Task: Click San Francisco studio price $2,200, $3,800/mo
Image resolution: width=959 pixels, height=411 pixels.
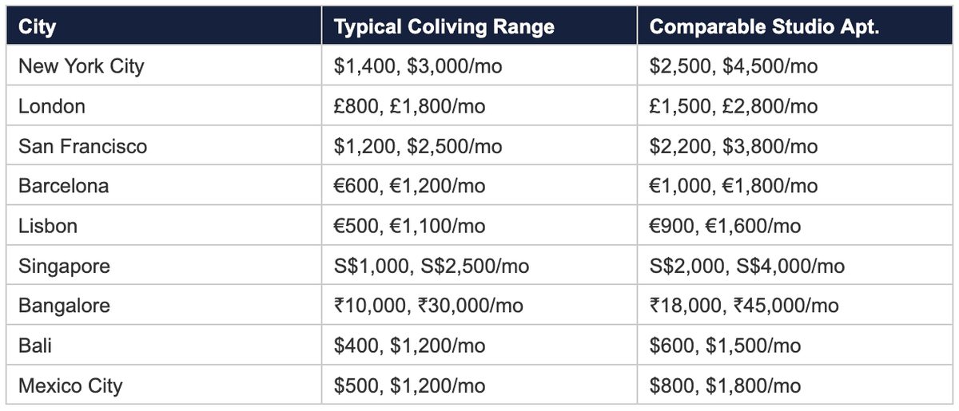Action: (734, 146)
